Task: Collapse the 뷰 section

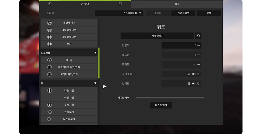Action: click(95, 83)
